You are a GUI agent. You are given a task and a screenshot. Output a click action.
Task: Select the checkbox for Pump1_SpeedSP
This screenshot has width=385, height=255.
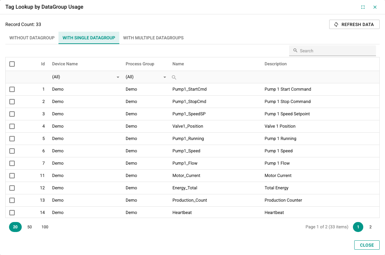point(12,114)
